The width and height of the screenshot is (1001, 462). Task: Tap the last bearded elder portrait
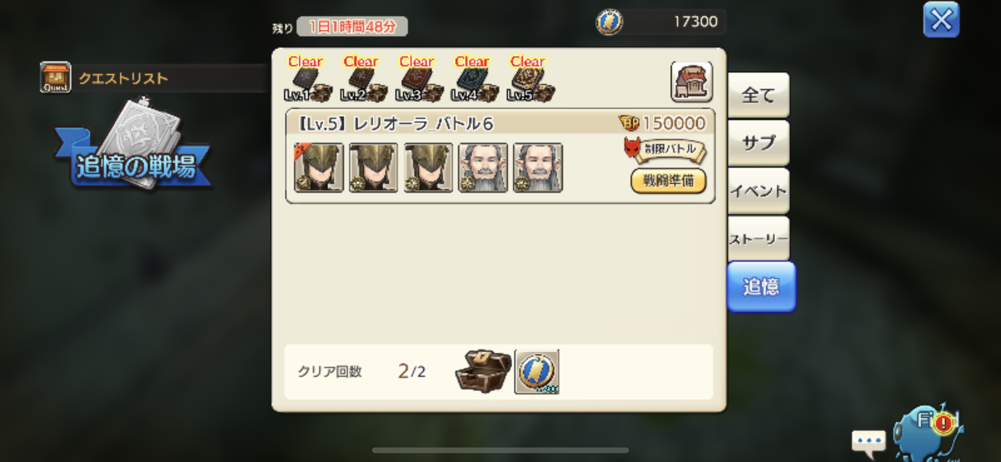538,167
